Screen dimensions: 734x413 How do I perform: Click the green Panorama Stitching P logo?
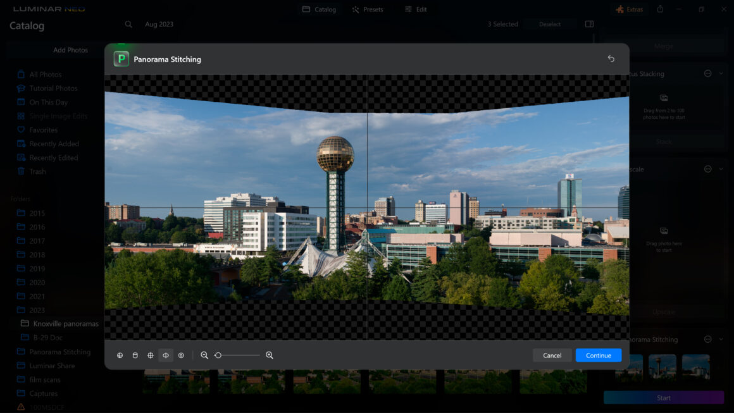[x=121, y=59]
